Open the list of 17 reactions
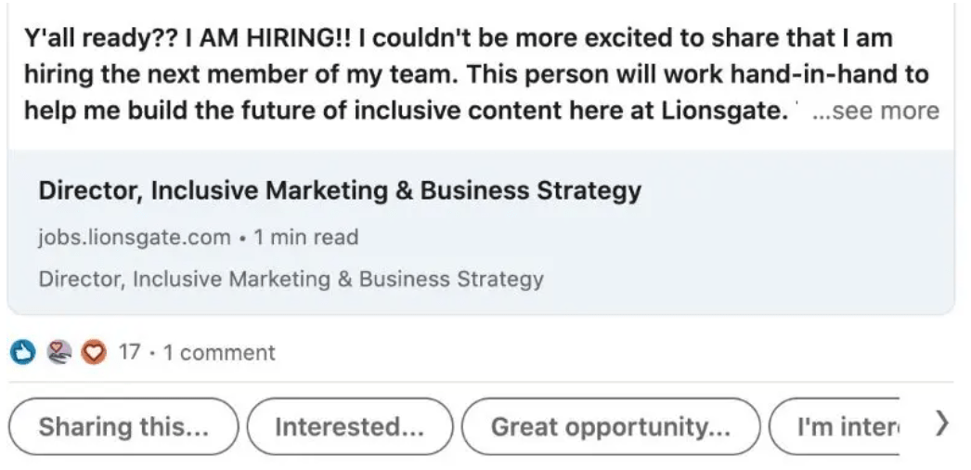971x470 pixels. point(129,352)
